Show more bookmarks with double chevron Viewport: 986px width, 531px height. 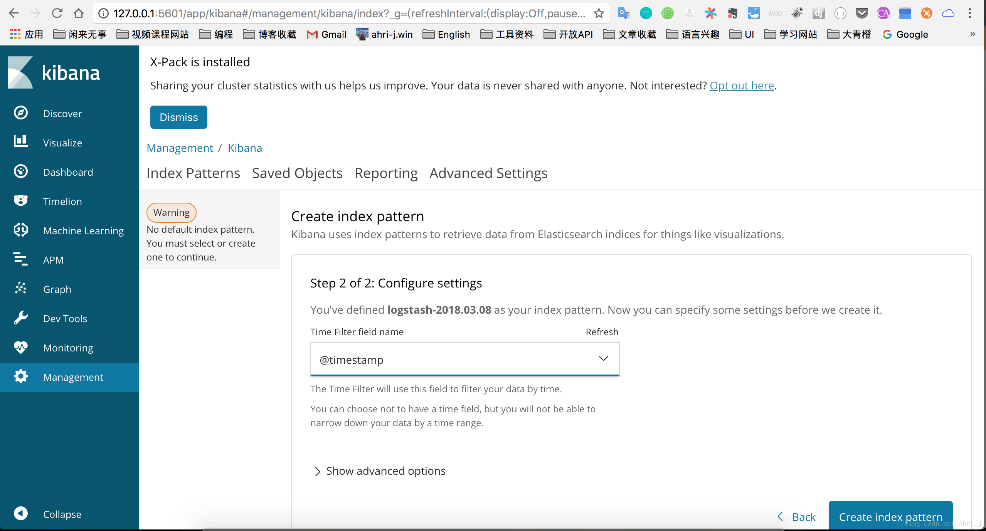tap(973, 34)
